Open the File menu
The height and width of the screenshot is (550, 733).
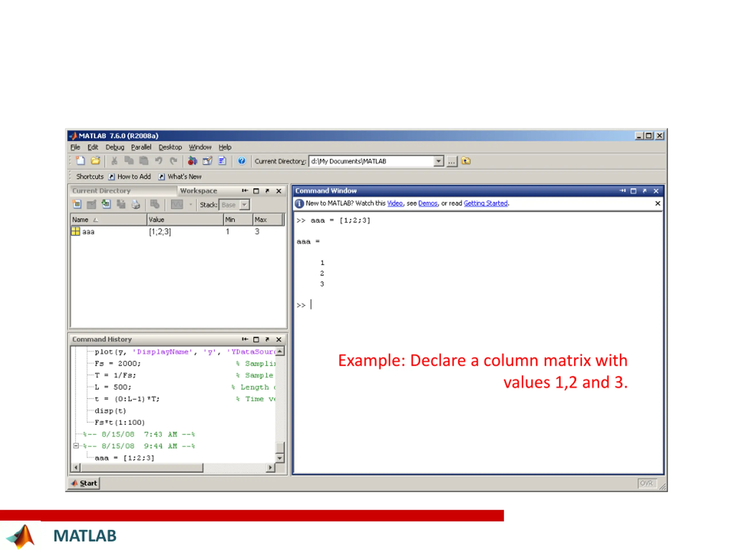point(75,147)
